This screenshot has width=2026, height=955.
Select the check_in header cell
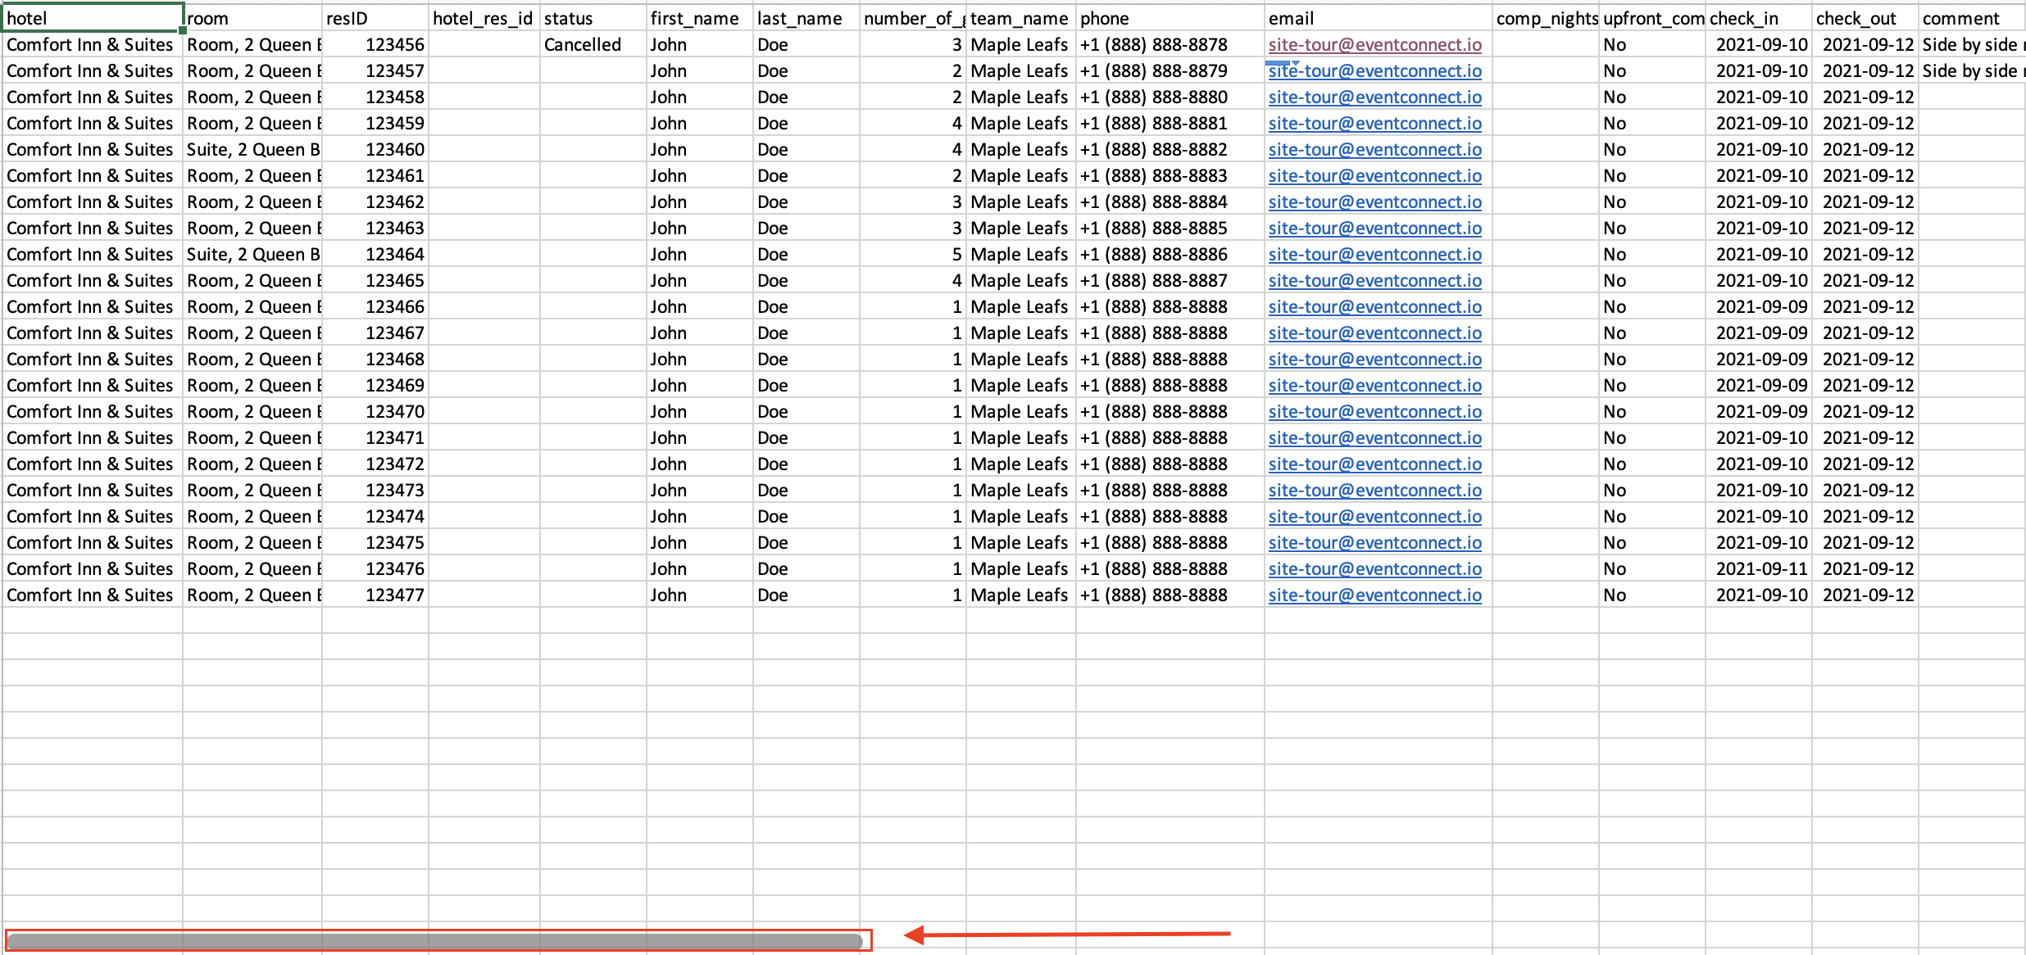pos(1757,18)
